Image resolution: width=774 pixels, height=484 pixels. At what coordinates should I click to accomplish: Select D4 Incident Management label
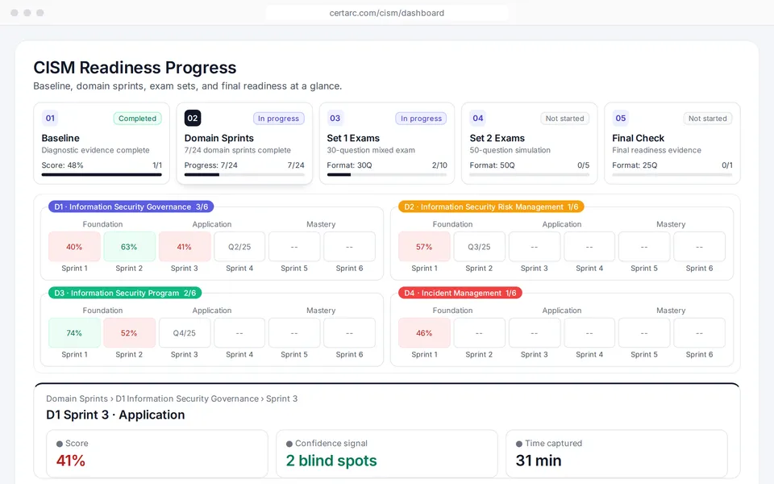460,293
